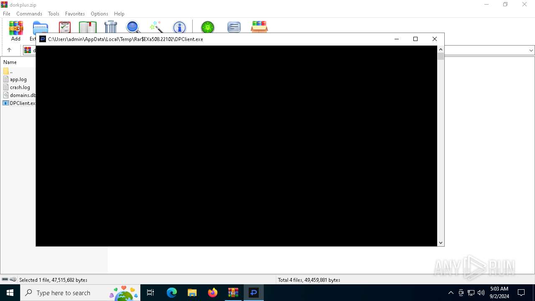Open the Options menu

(99, 14)
